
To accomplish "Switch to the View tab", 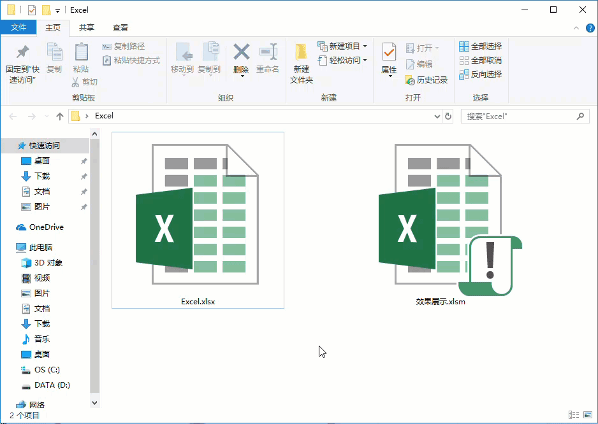I will tap(120, 27).
